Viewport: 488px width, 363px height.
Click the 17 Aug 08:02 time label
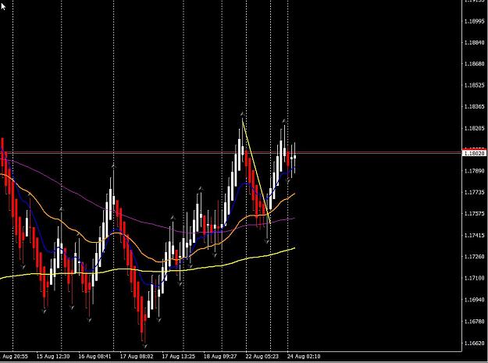137,357
